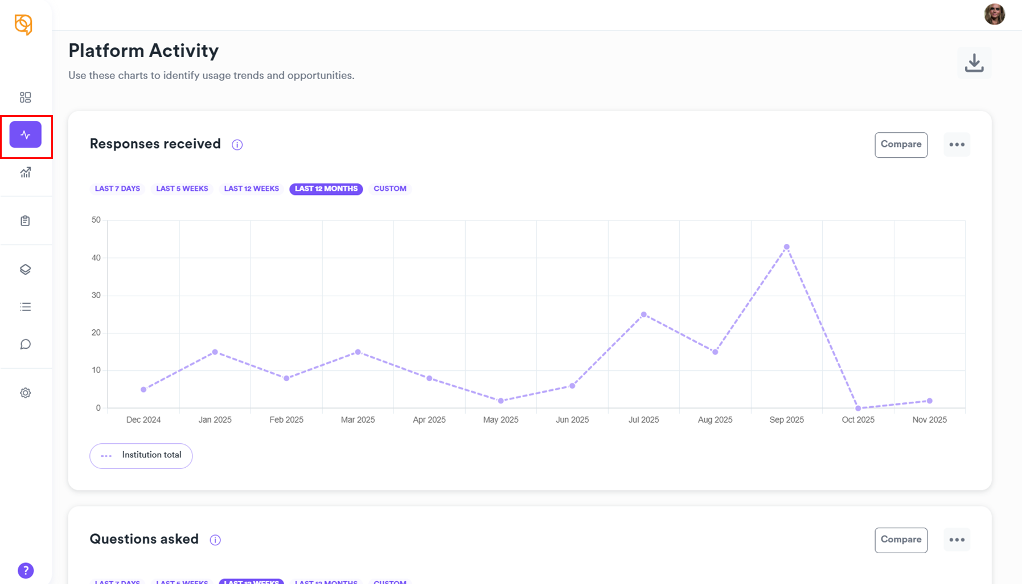
Task: Open the list icon in sidebar
Action: (25, 307)
